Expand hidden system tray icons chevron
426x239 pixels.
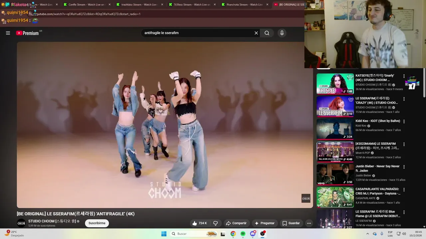[367, 234]
